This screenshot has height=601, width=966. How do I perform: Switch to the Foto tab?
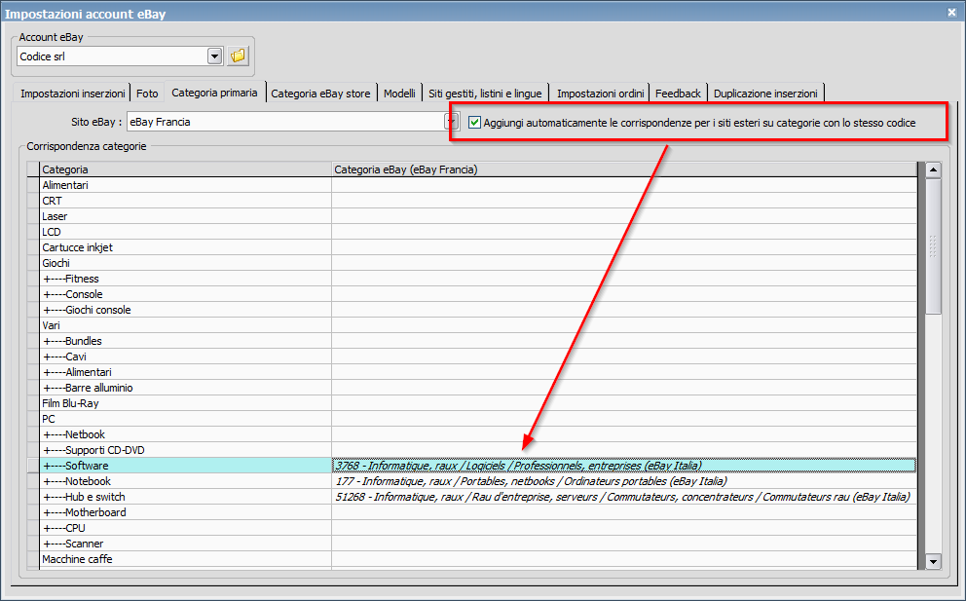pyautogui.click(x=147, y=94)
